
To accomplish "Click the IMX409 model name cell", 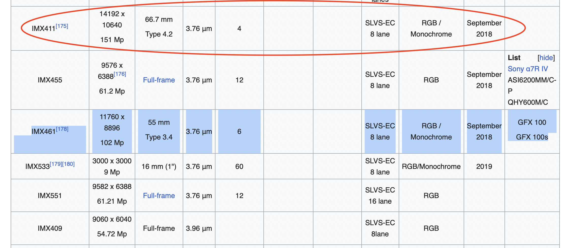I will [x=50, y=228].
